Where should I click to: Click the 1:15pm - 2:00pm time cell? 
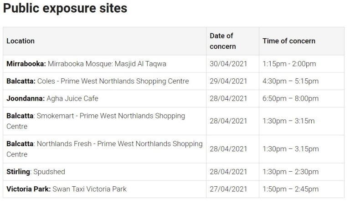click(x=289, y=64)
